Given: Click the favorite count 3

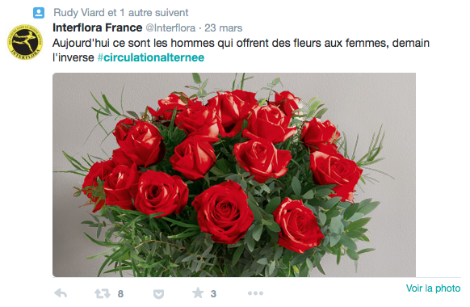Looking at the screenshot, I should coord(213,294).
